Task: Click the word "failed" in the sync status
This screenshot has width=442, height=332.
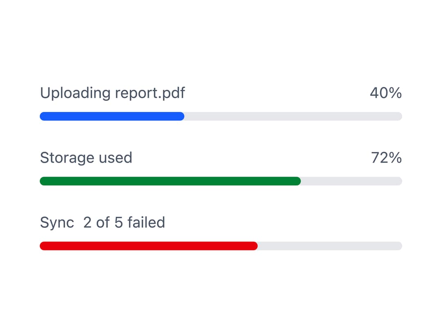Action: coord(146,222)
